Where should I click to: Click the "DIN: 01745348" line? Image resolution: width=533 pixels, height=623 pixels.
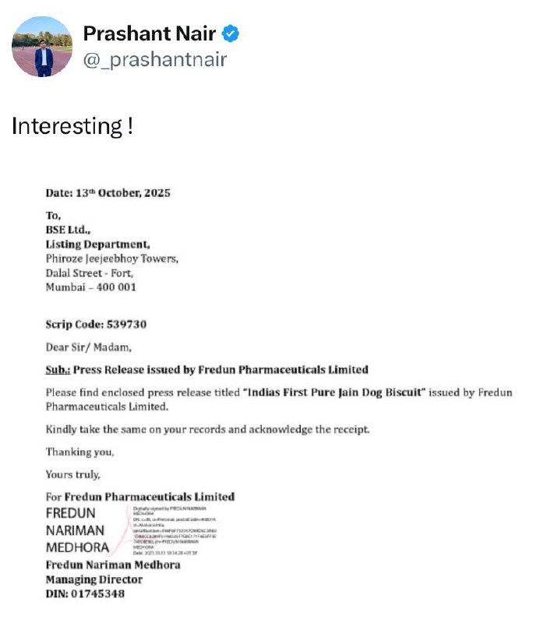84,594
